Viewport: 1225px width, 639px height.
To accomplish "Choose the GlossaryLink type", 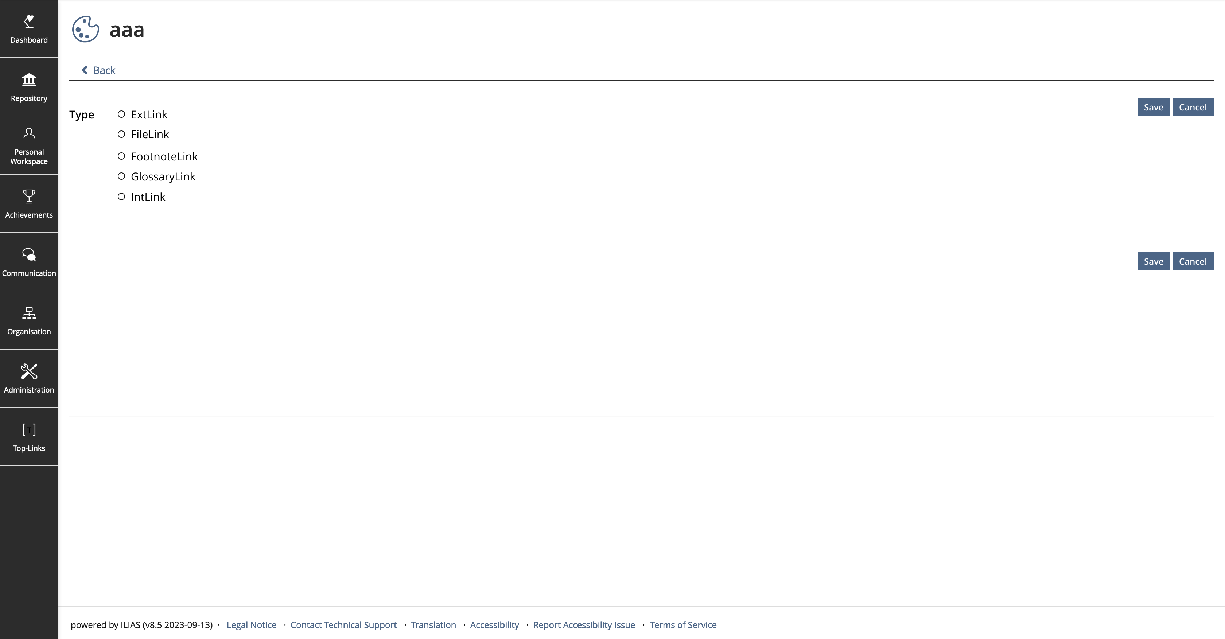I will (121, 176).
